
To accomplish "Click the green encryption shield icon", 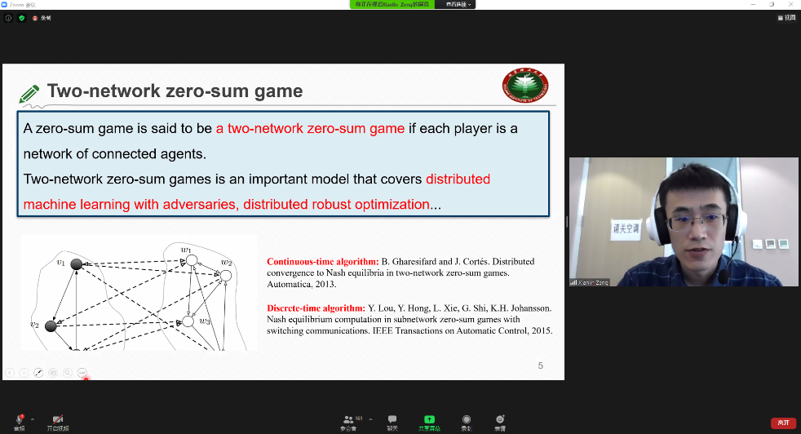I will click(22, 17).
